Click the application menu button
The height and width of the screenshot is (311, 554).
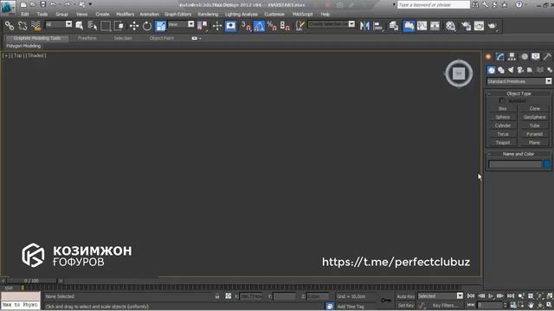tap(8, 7)
